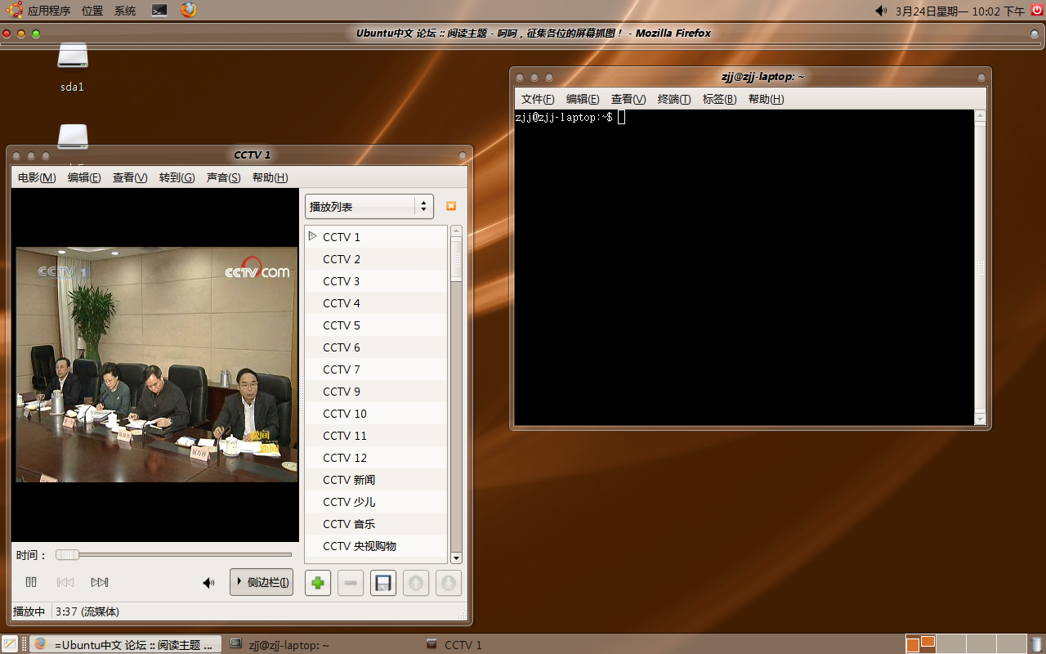Open the Applications (应用程序) panel menu
Image resolution: width=1046 pixels, height=654 pixels.
[x=40, y=11]
